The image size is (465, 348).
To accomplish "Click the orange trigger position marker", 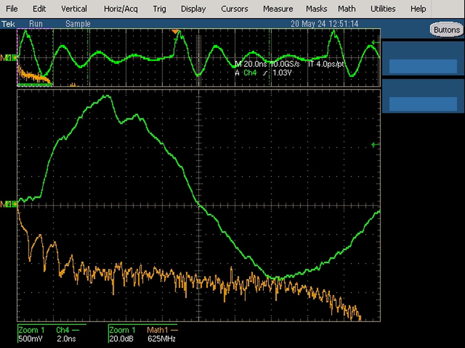I will coord(175,32).
